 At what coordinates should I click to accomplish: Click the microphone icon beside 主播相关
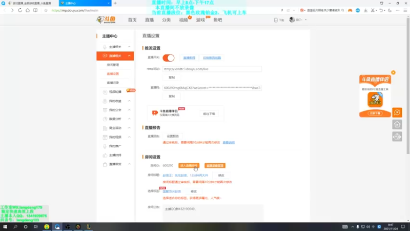point(105,47)
